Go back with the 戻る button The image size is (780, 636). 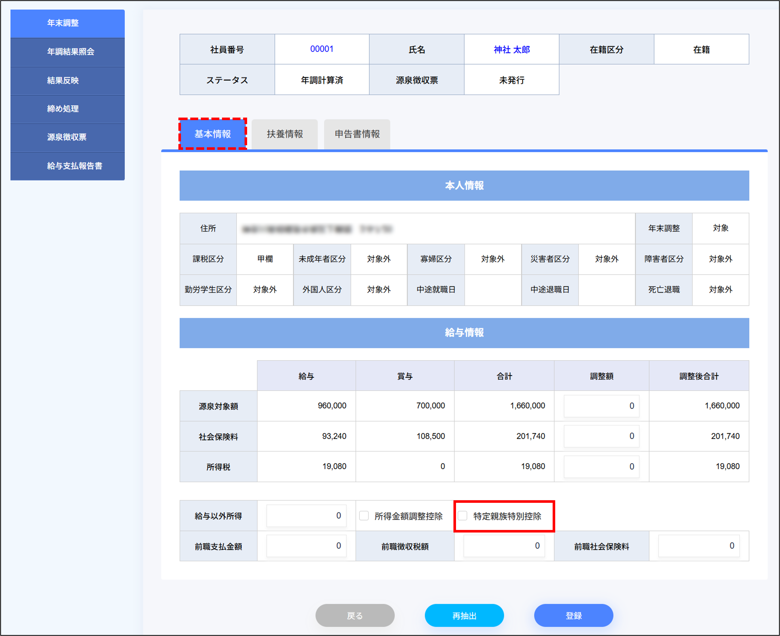tap(354, 616)
